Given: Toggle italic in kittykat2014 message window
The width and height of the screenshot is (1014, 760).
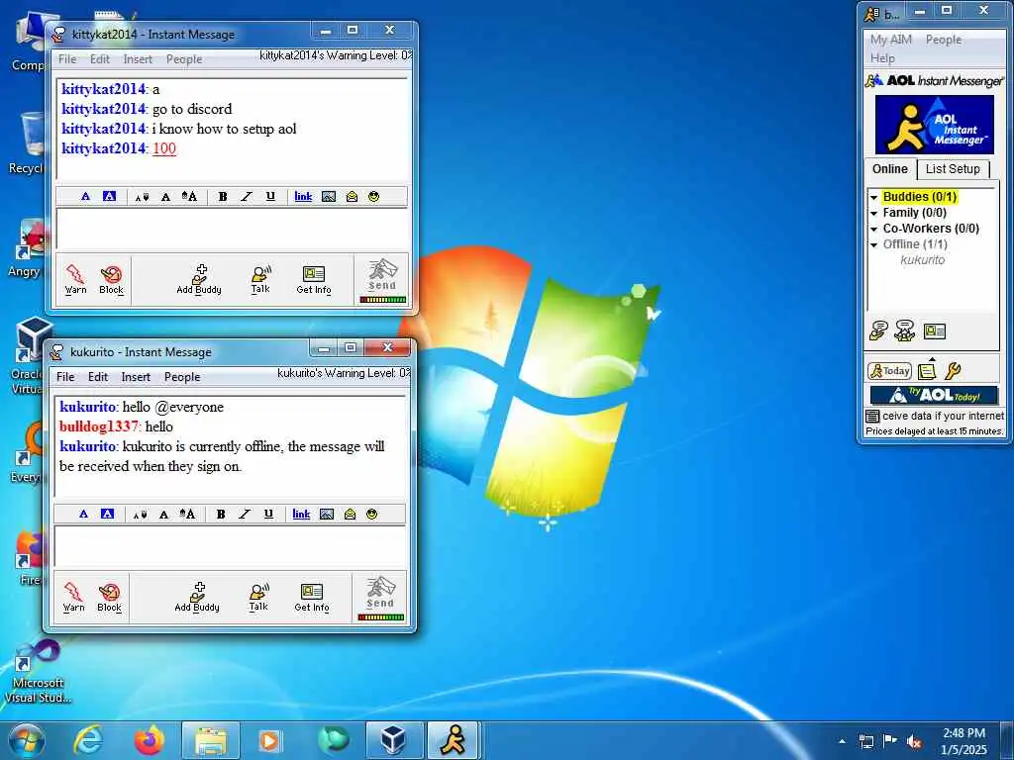Looking at the screenshot, I should pyautogui.click(x=246, y=197).
